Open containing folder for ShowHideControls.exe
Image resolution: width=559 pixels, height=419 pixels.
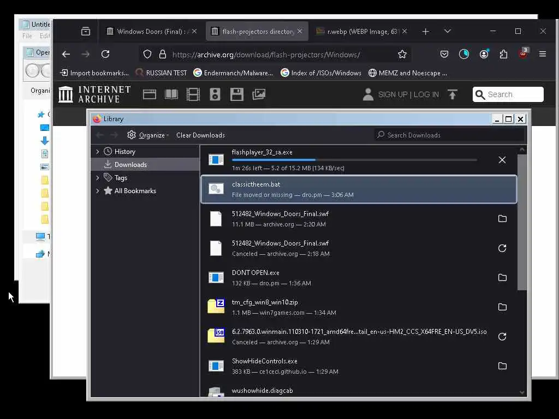[x=502, y=366]
